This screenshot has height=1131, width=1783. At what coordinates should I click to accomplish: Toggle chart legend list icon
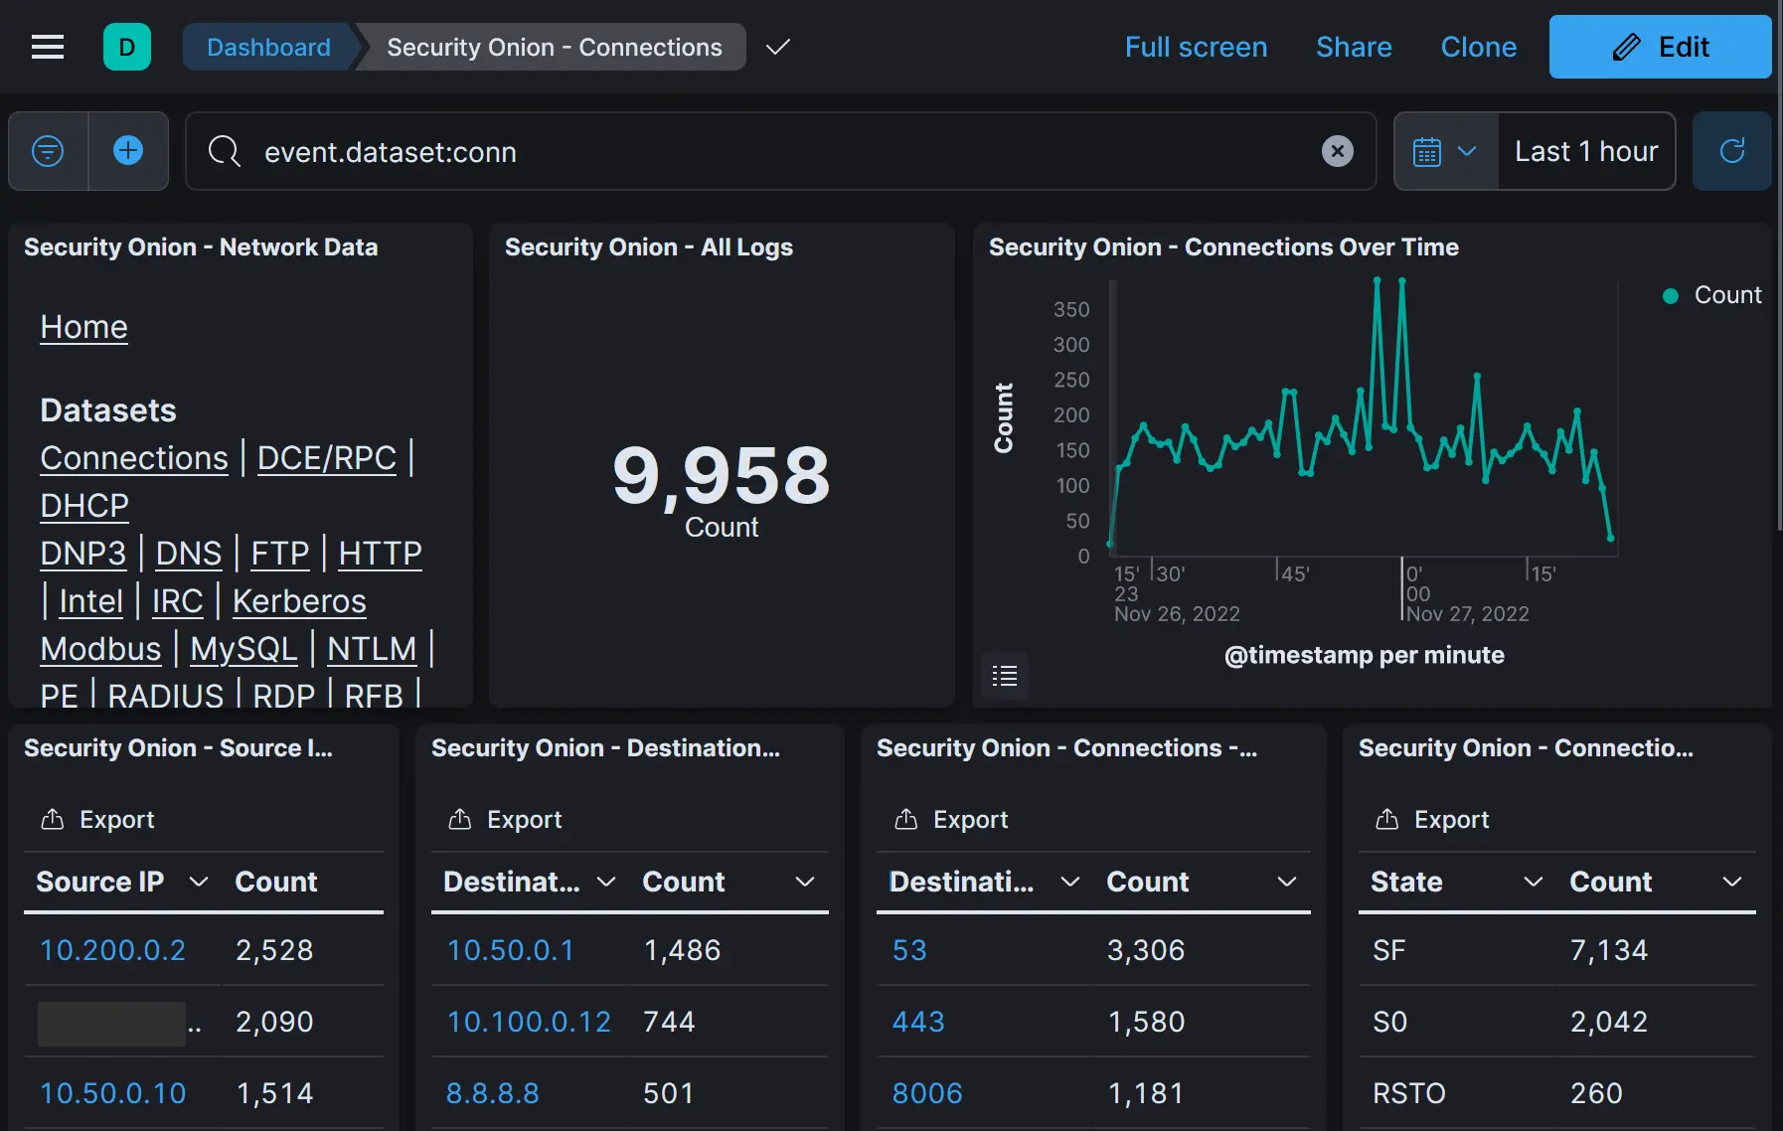click(1005, 676)
